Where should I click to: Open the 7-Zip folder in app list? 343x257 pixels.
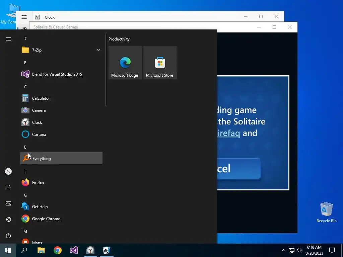point(61,50)
